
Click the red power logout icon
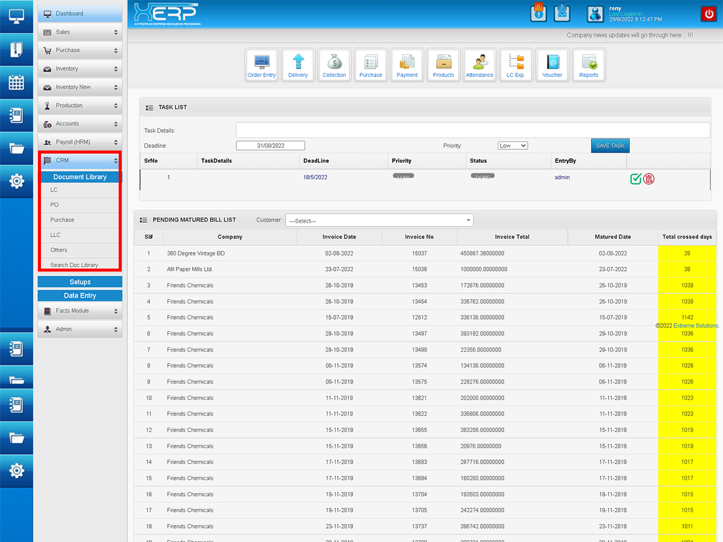[708, 13]
